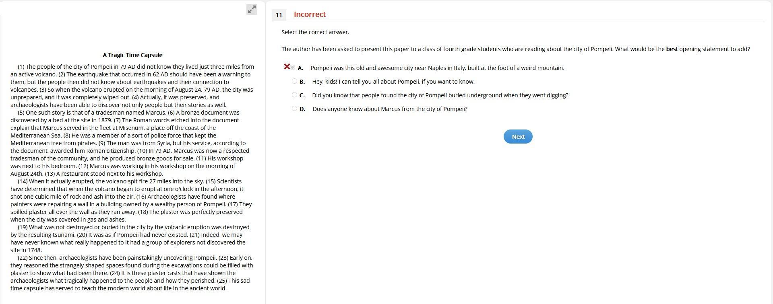This screenshot has width=773, height=304.
Task: Click the red 'Incorrect' status label
Action: 310,14
